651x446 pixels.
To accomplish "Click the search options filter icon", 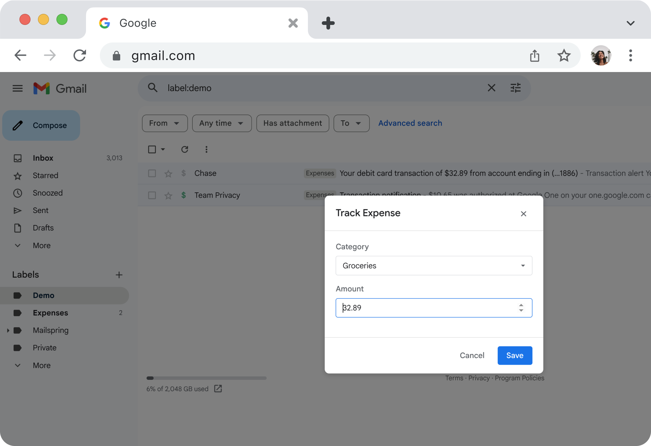I will tap(515, 88).
